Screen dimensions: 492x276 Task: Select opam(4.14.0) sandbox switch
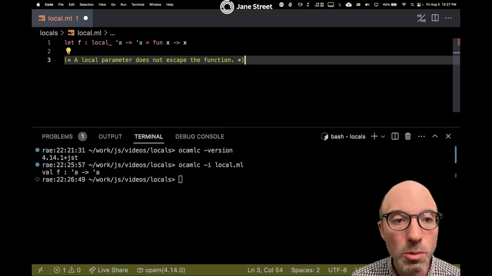pyautogui.click(x=161, y=270)
